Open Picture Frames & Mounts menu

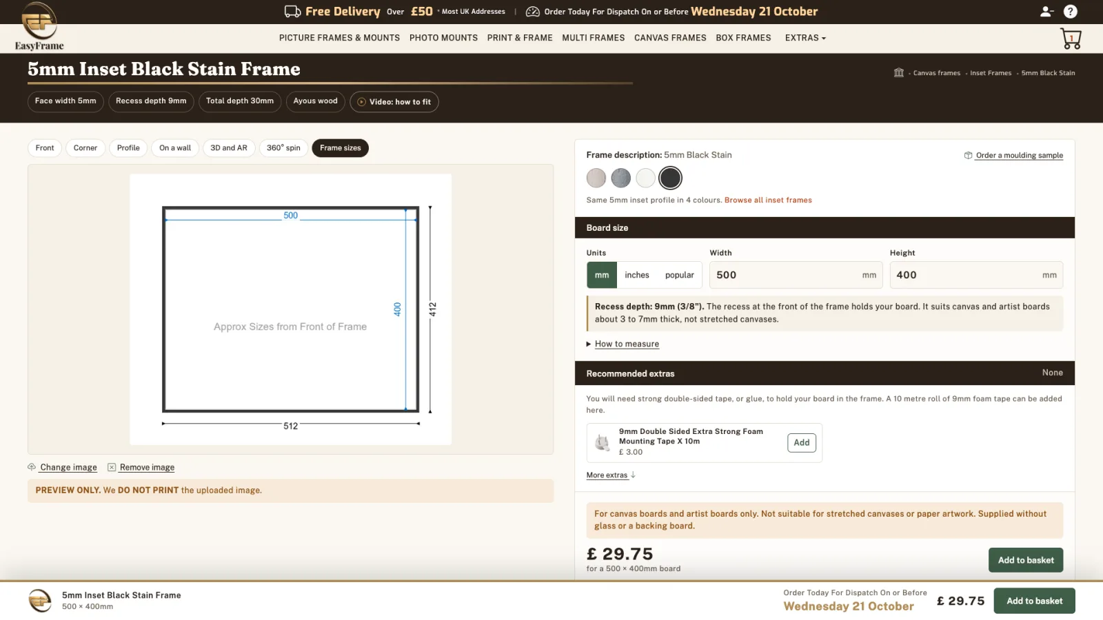click(x=339, y=38)
